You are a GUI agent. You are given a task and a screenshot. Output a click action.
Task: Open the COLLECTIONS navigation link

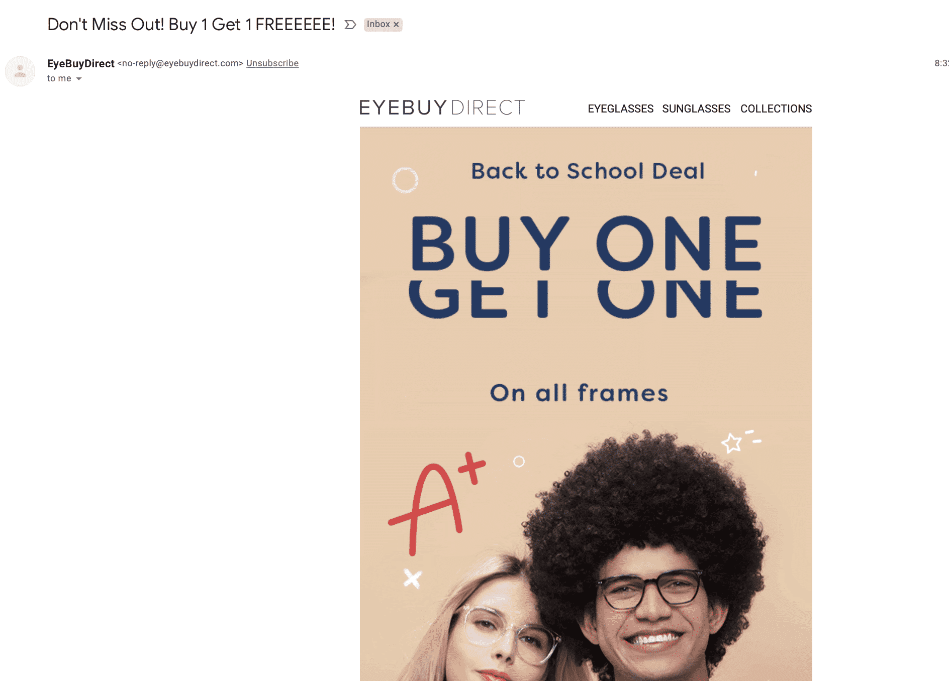[x=776, y=108]
